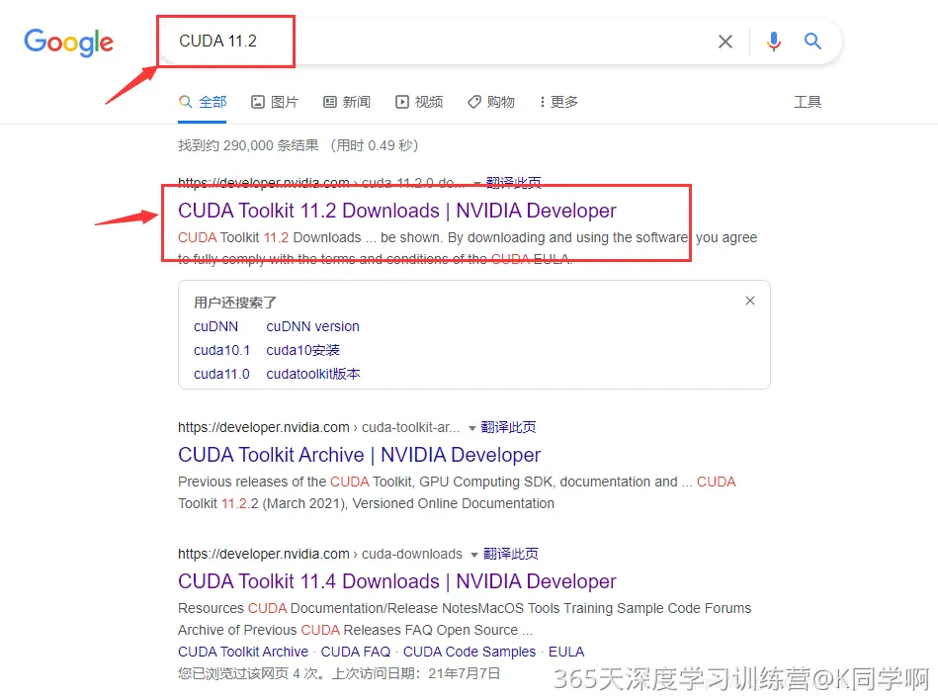This screenshot has height=700, width=938.
Task: Select the 全部 tab
Action: (203, 102)
